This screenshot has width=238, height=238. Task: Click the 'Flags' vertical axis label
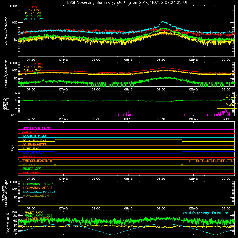click(12, 148)
